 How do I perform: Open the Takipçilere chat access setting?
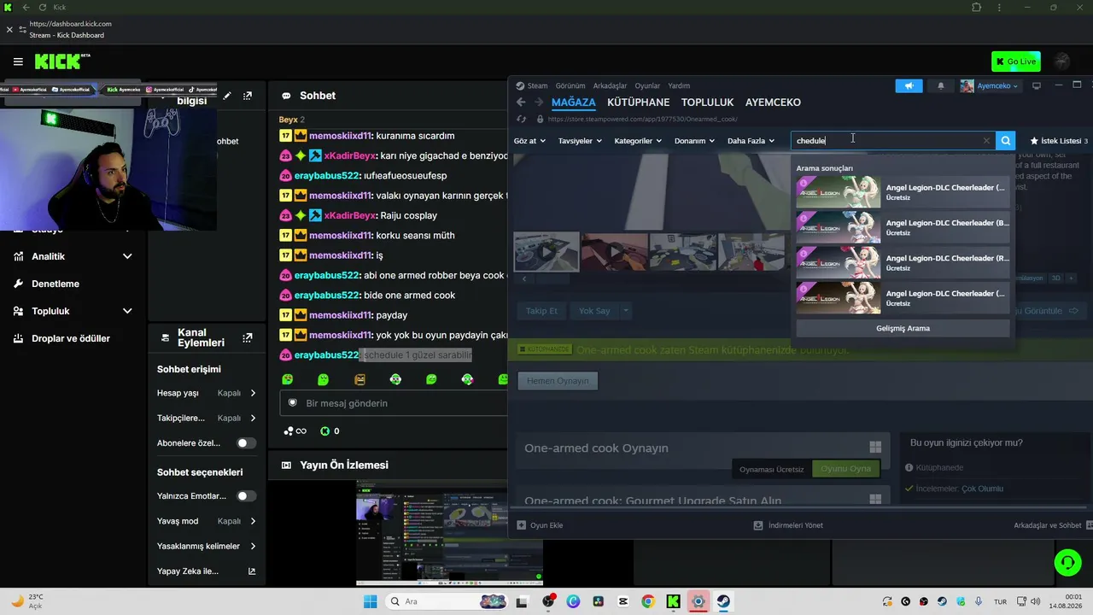click(207, 418)
